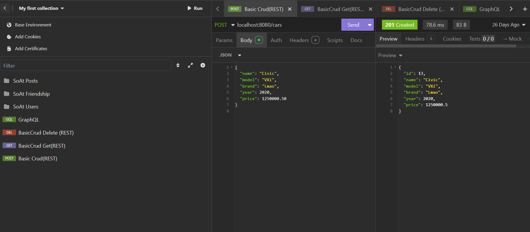Click the sort order icon next to Filter

pos(178,66)
